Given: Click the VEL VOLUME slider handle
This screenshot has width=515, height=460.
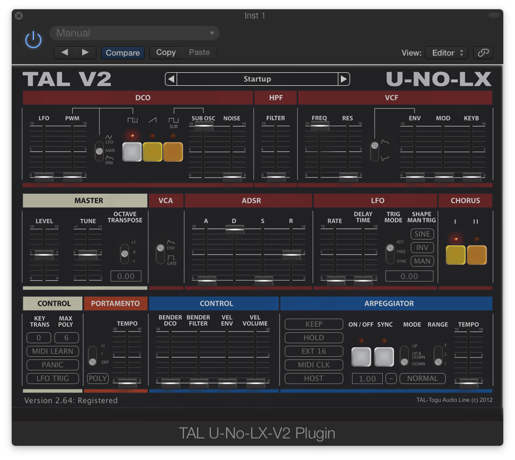Looking at the screenshot, I should coord(256,382).
